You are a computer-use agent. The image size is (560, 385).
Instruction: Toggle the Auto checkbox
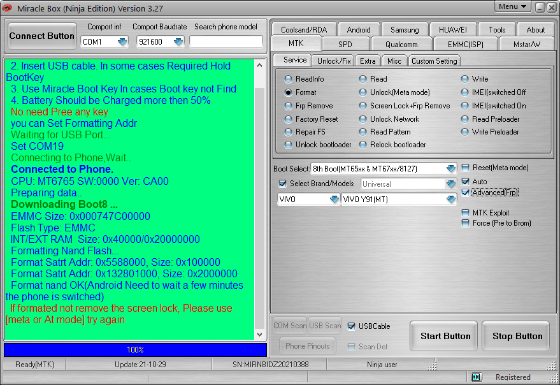465,181
